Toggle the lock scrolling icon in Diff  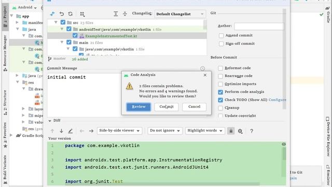coord(231,131)
